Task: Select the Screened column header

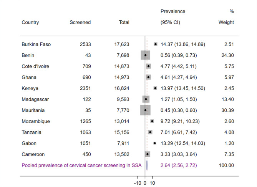Action: pos(80,22)
